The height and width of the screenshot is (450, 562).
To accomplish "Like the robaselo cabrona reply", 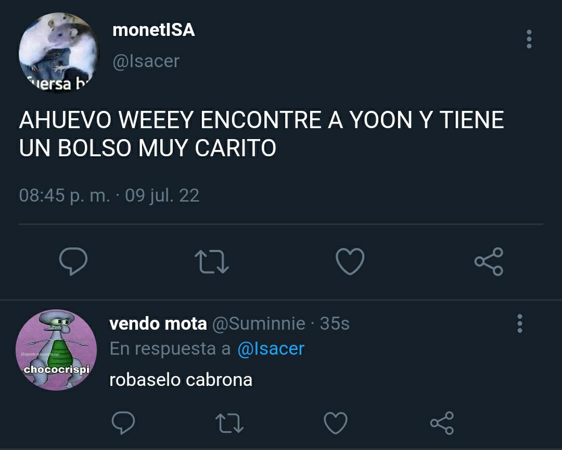I will tap(336, 423).
